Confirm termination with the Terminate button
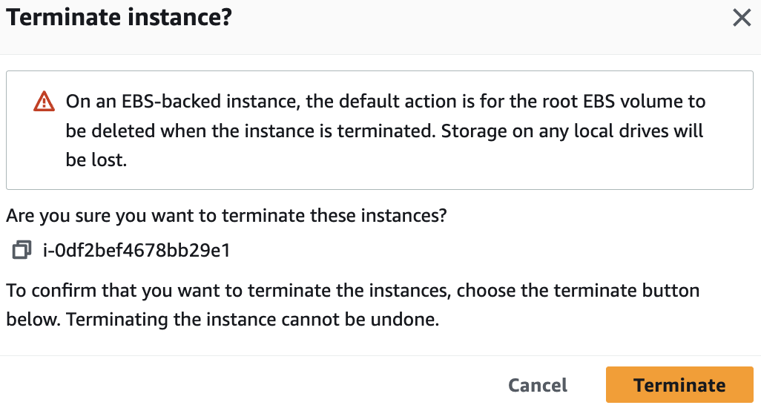Screen dimensions: 761x408 [679, 385]
